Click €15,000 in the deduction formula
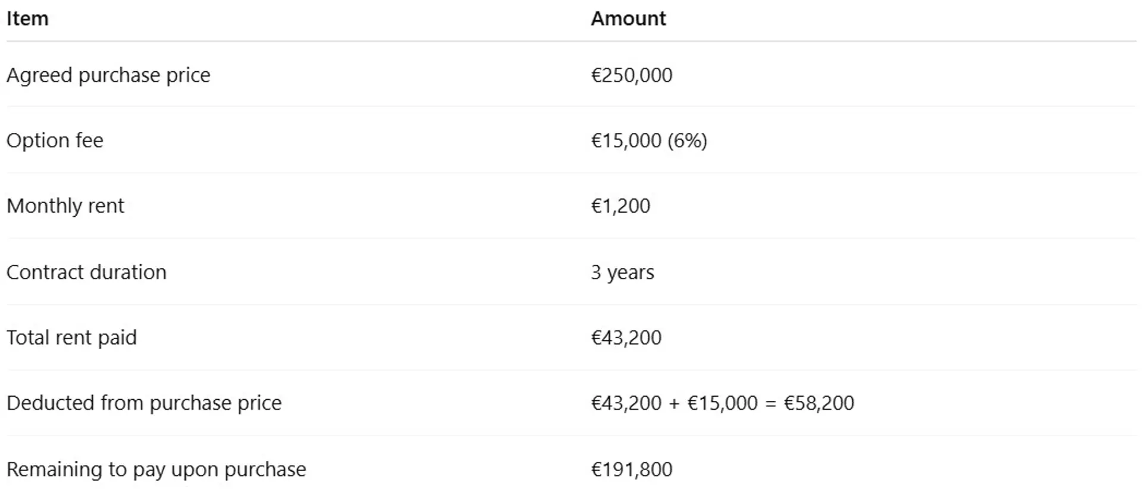This screenshot has height=490, width=1142. 723,403
